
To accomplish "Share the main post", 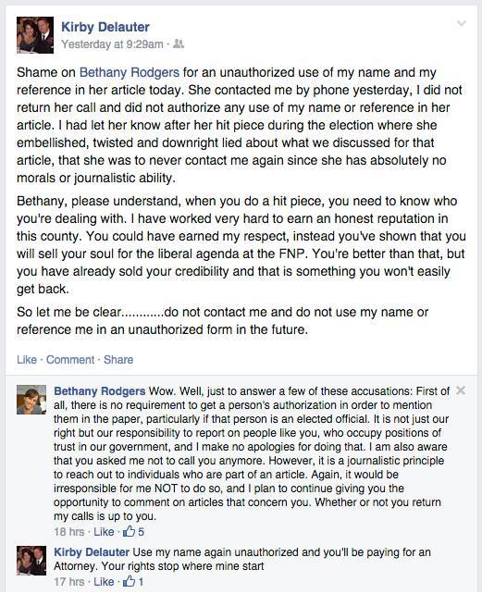I will coord(118,360).
